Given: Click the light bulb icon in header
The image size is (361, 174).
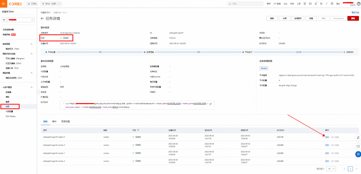Looking at the screenshot, I should pos(326,4).
